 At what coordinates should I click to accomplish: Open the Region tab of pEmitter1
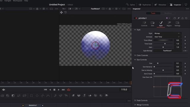click(169, 24)
